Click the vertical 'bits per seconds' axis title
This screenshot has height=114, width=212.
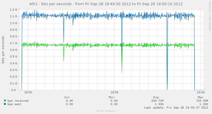click(3, 50)
